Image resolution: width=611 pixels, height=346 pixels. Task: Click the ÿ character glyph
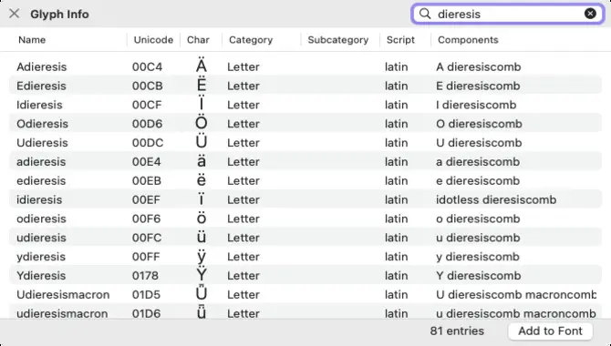201,257
